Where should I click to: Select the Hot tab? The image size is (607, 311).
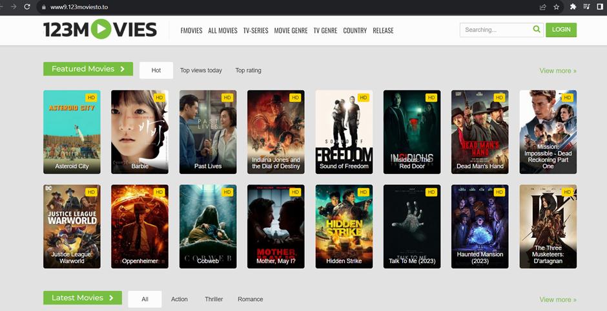click(x=156, y=70)
